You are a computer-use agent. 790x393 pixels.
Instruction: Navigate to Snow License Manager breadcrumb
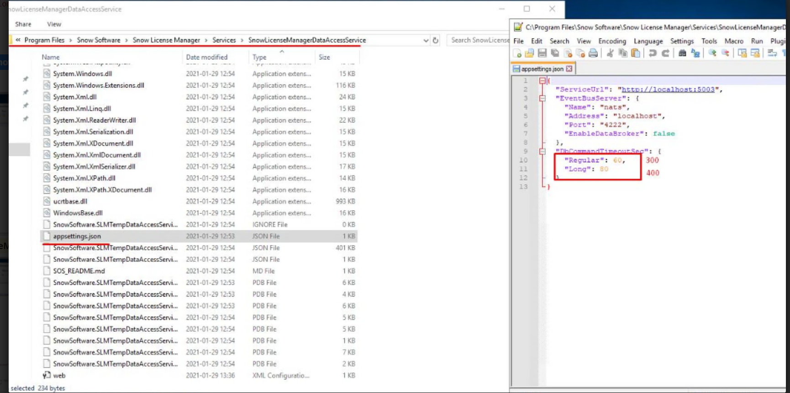pyautogui.click(x=166, y=40)
